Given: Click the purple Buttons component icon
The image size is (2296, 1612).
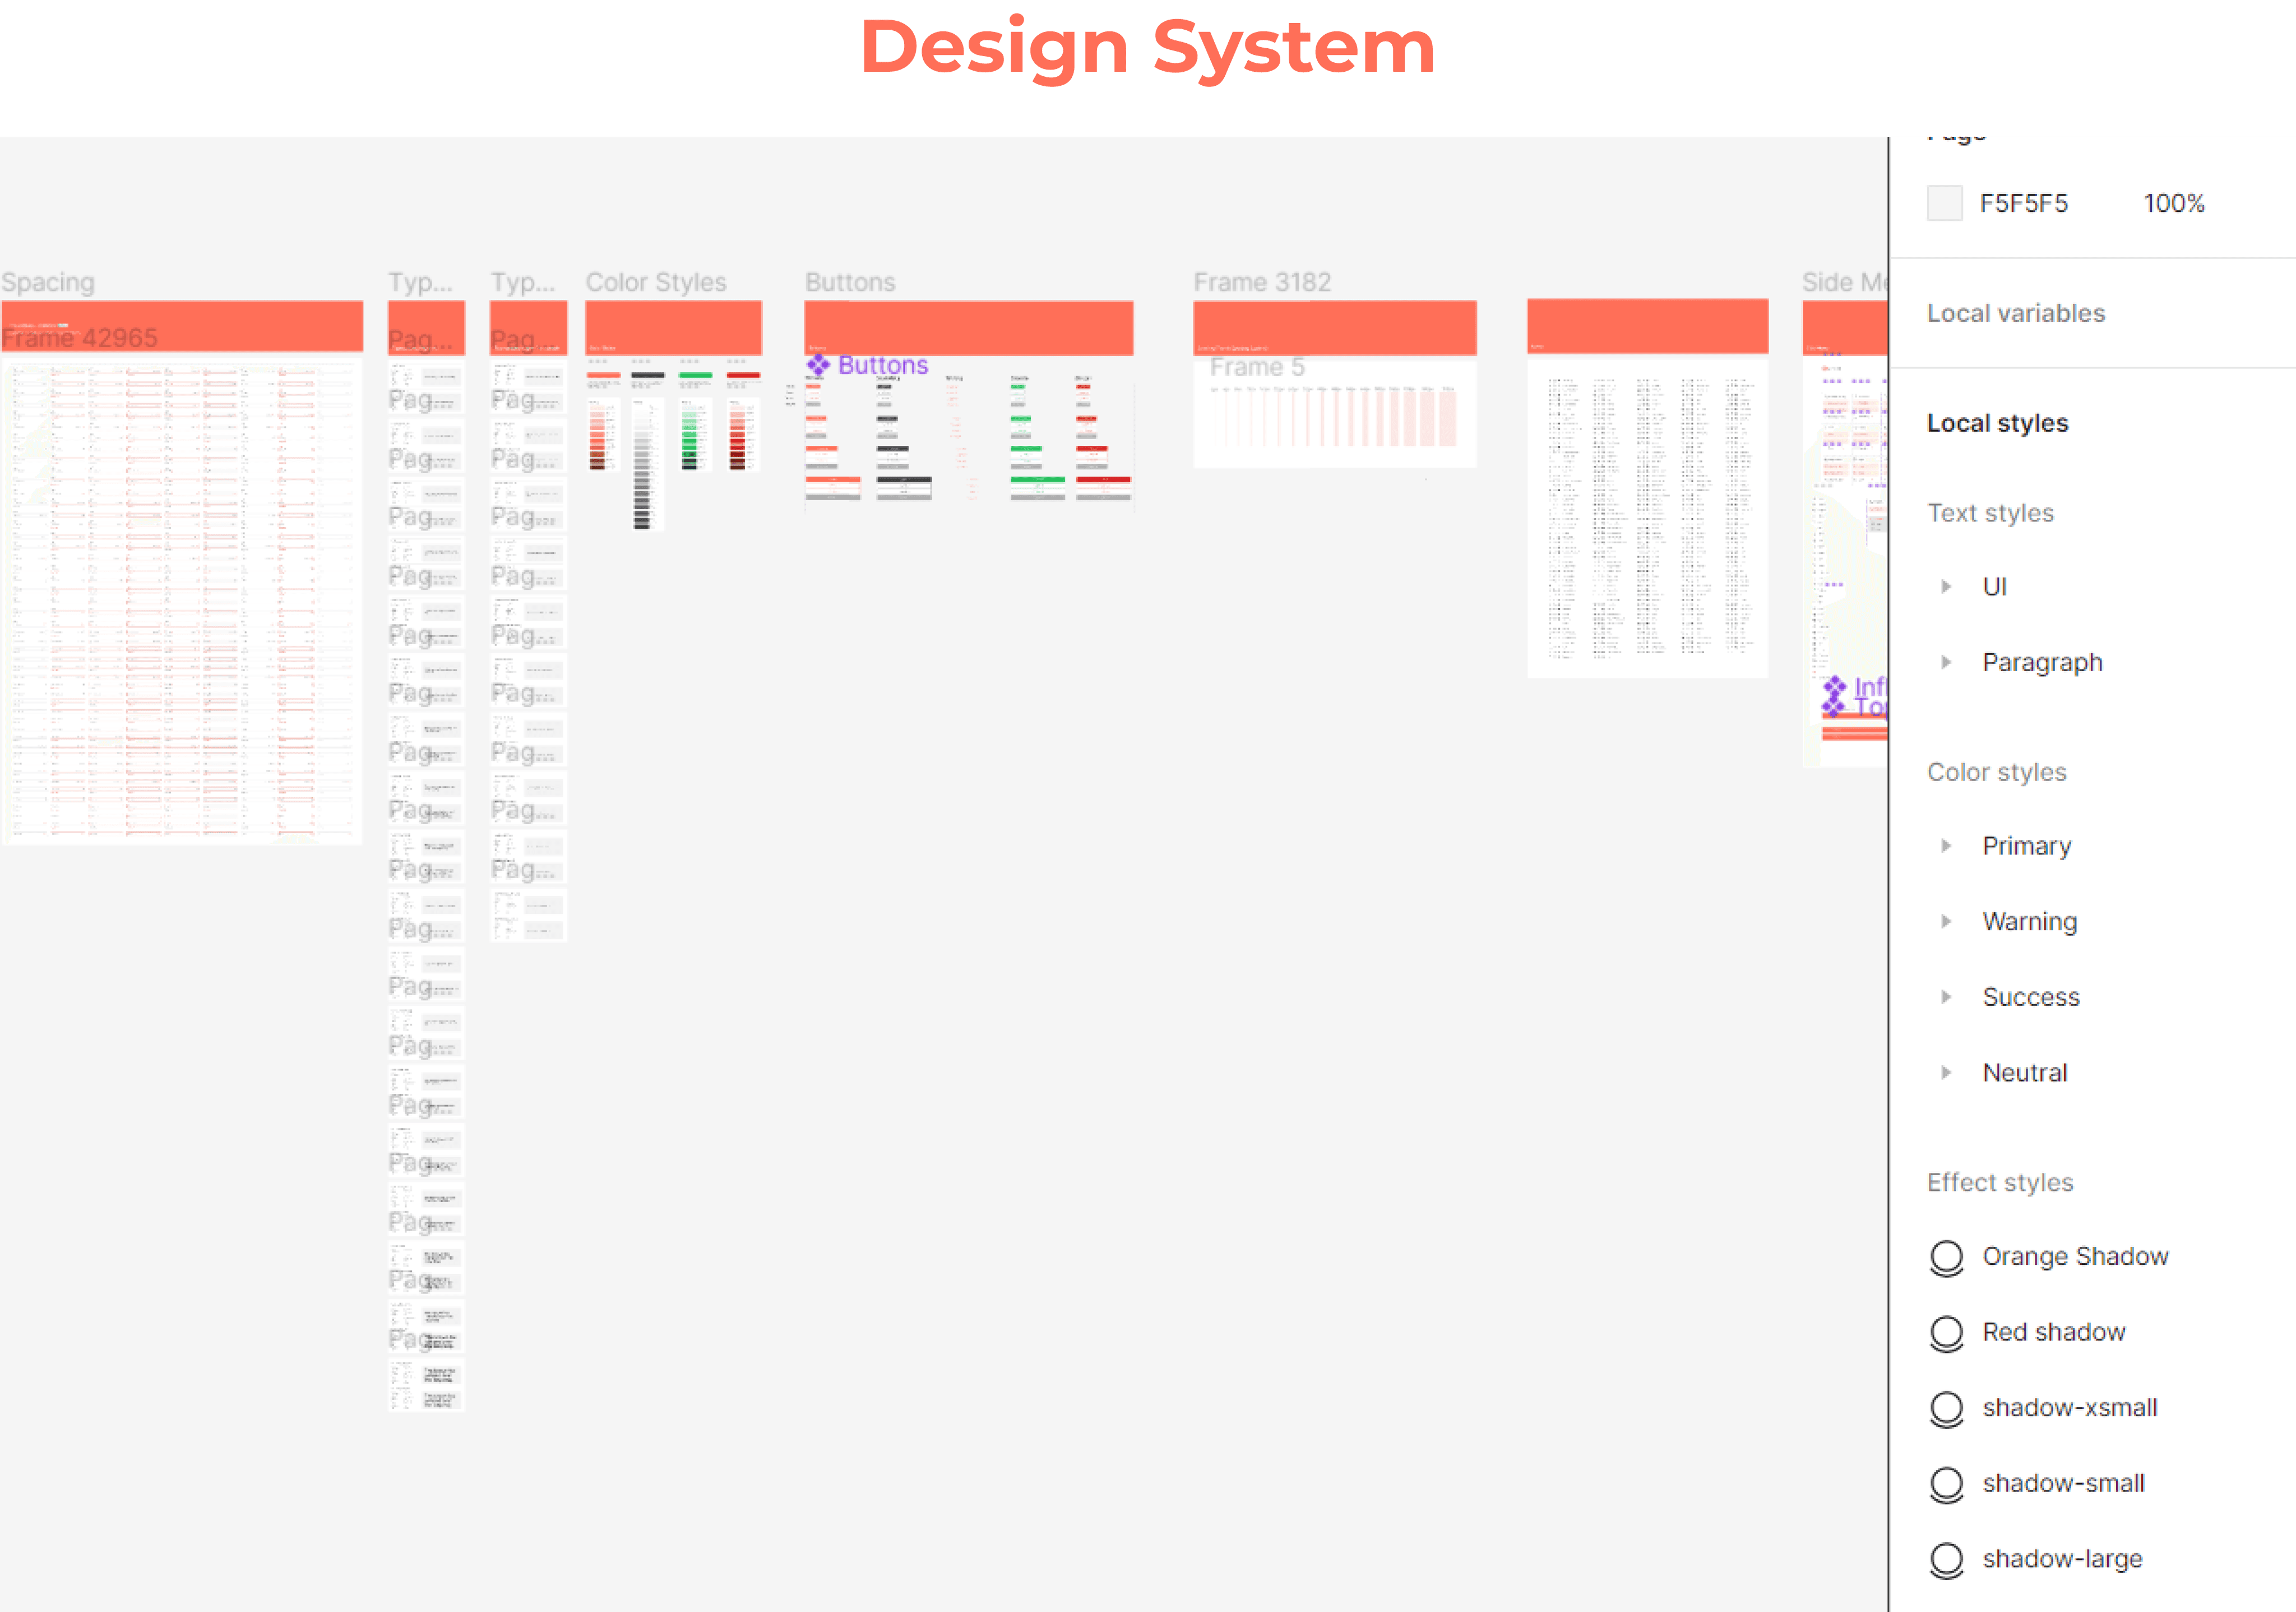Looking at the screenshot, I should pyautogui.click(x=818, y=365).
